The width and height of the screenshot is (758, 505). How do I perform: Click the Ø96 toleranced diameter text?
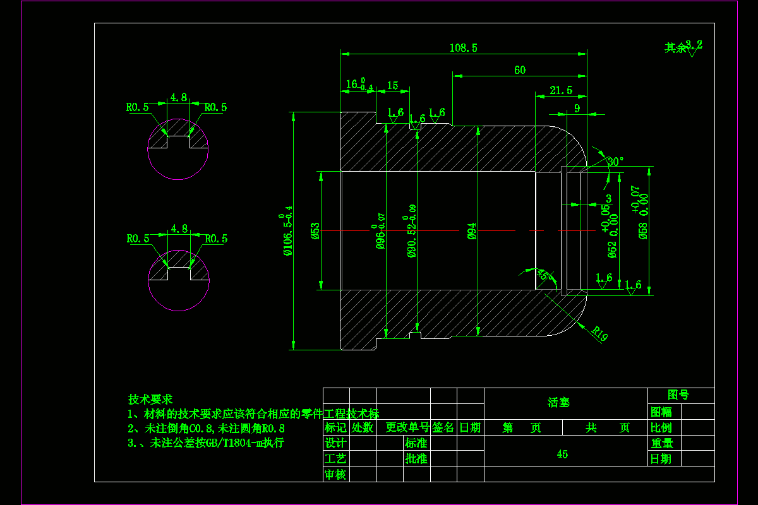coord(379,230)
